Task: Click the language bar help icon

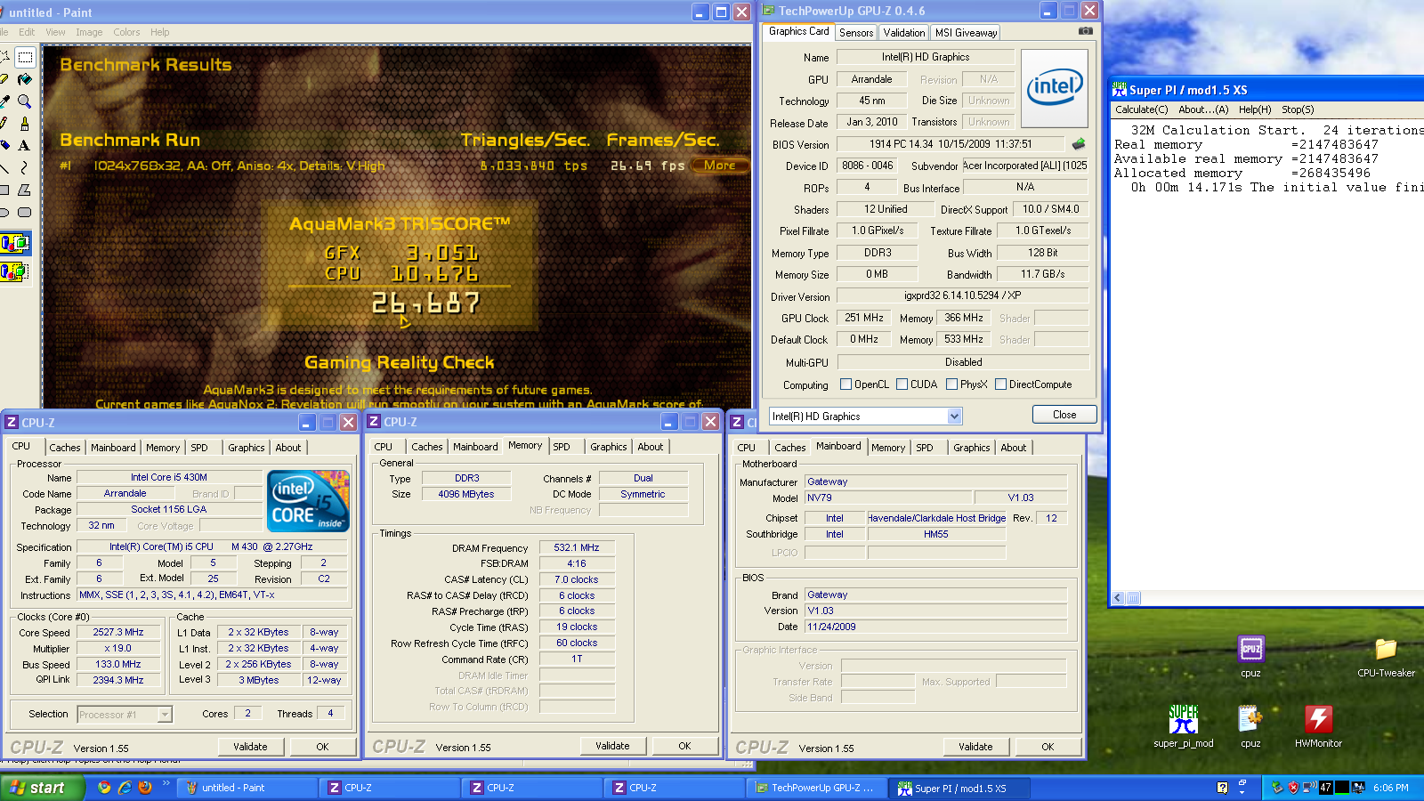Action: pos(1222,787)
